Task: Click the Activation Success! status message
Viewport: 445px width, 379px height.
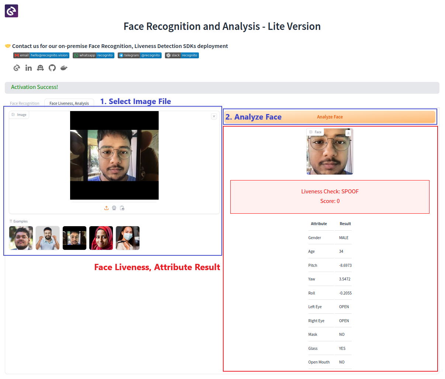Action: pyautogui.click(x=35, y=87)
